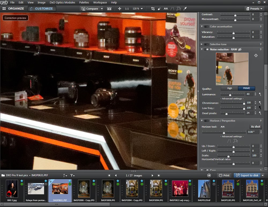Choose the force rectangle perspective tool in toolbar
The image size is (268, 207).
178,9
